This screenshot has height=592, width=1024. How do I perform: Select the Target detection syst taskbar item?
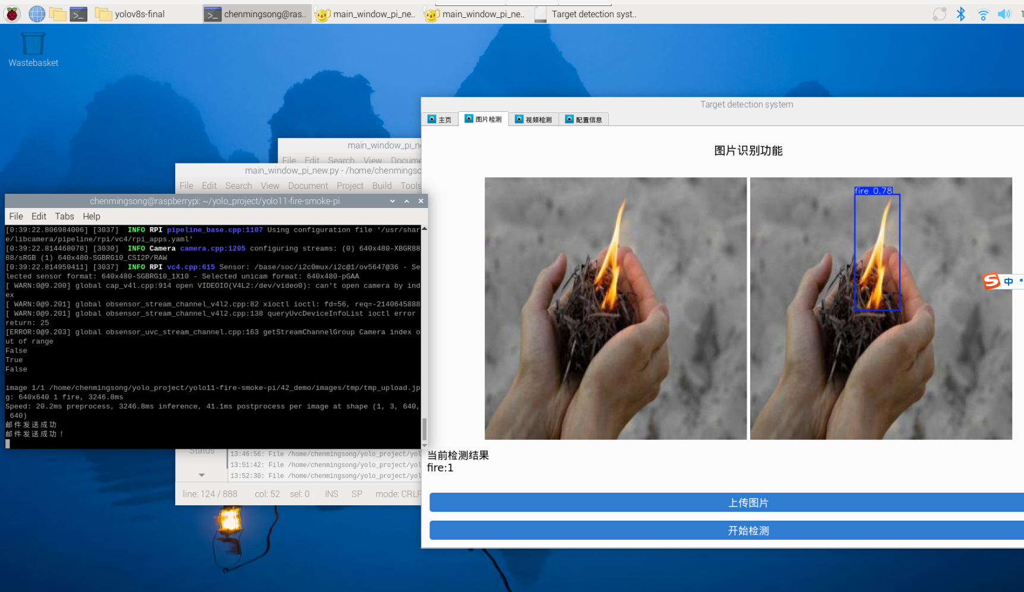point(586,14)
